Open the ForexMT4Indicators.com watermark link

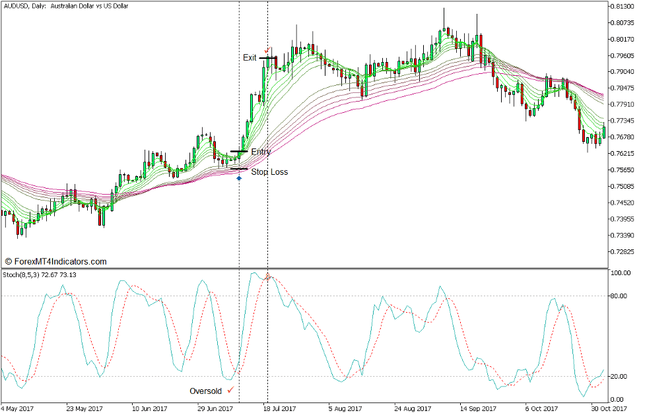(x=55, y=261)
